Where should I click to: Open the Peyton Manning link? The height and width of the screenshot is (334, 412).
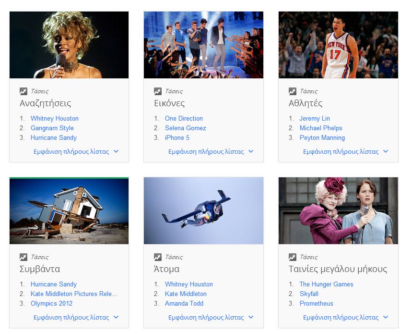click(x=322, y=137)
